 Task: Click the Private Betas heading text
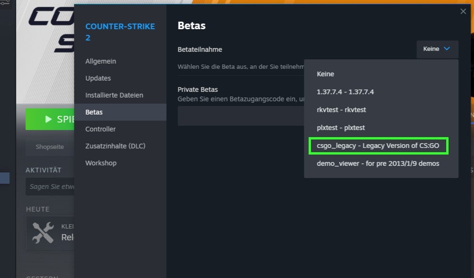(198, 90)
